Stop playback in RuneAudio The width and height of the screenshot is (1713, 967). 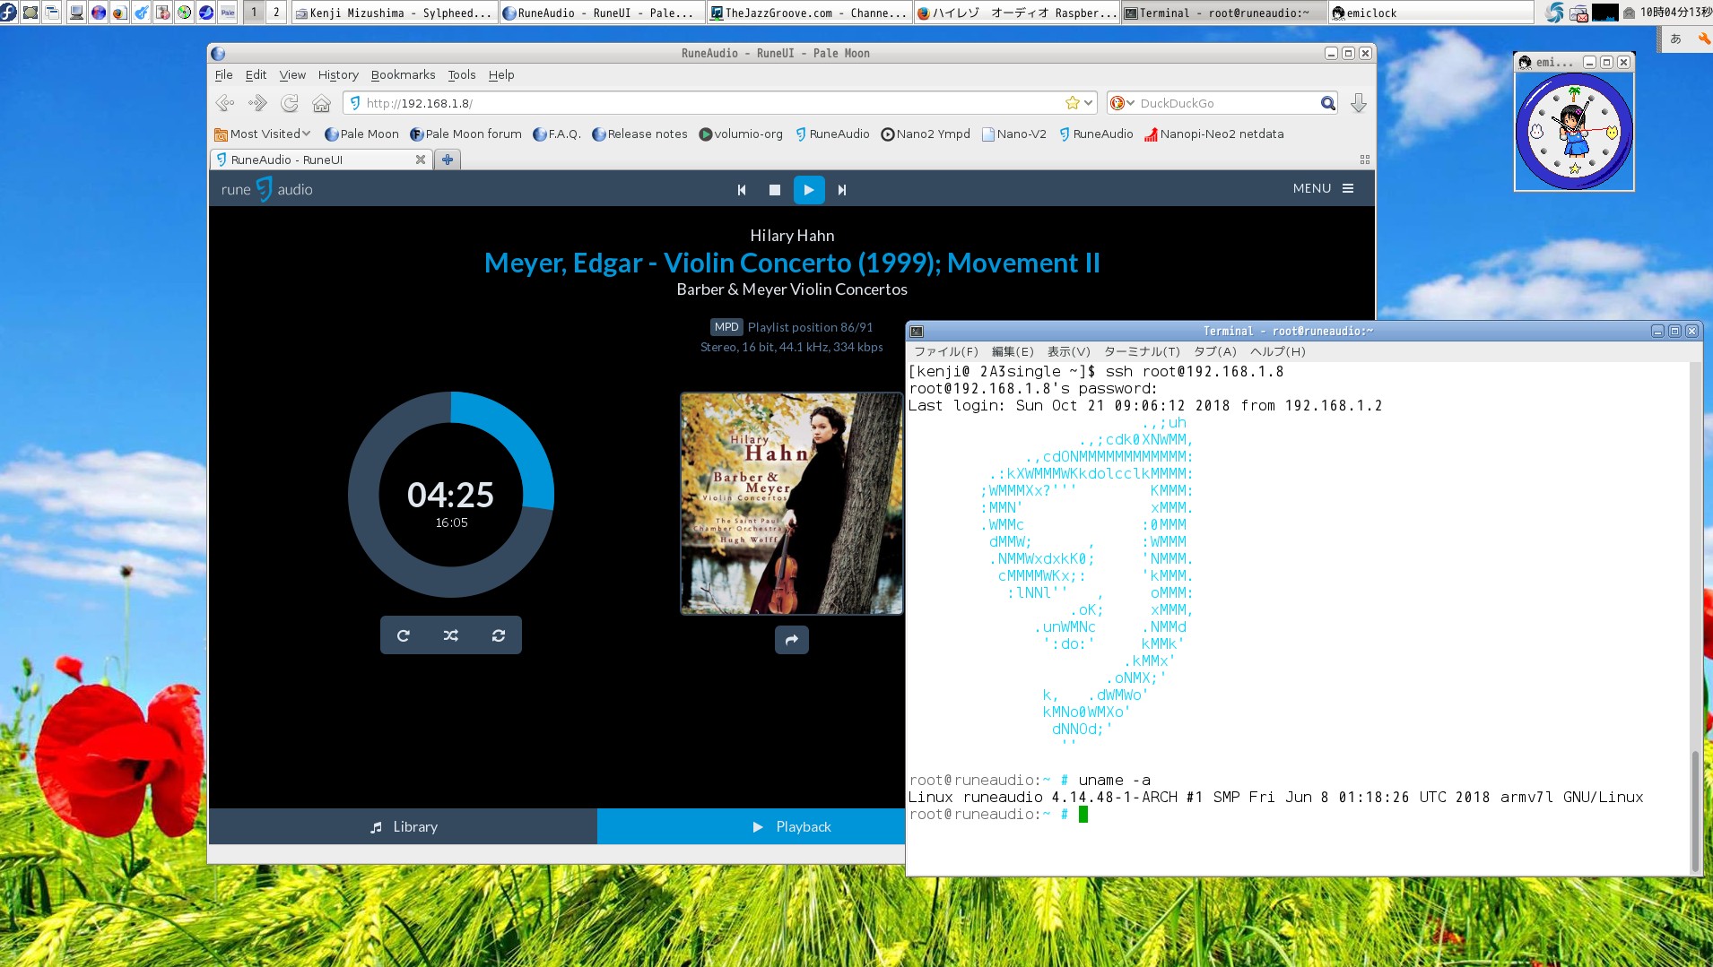(x=775, y=190)
